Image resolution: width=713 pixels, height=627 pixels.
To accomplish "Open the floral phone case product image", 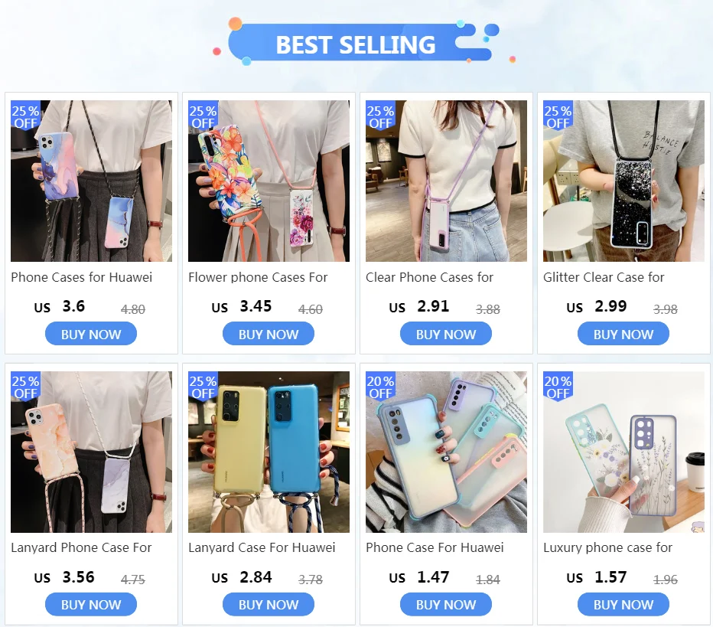I will (269, 181).
